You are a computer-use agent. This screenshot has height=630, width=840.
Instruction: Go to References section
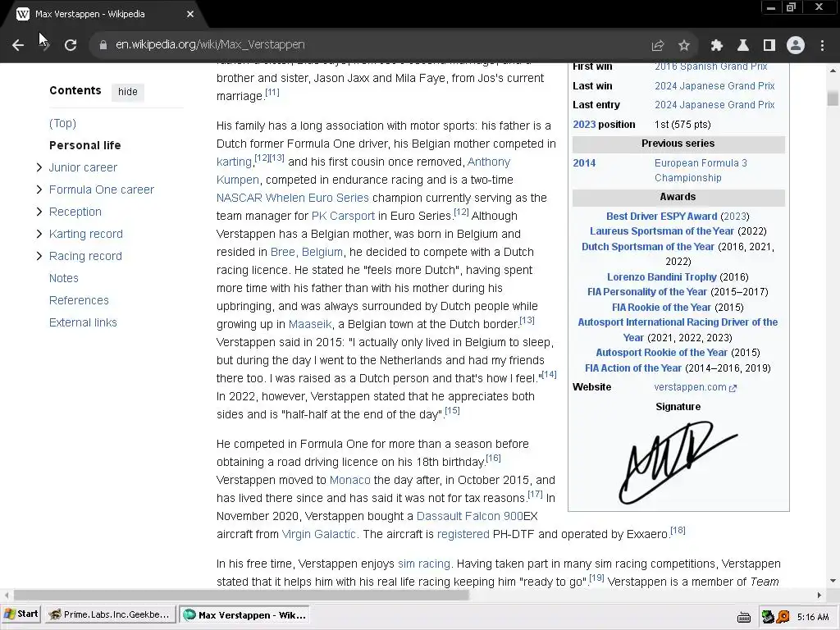coord(79,300)
